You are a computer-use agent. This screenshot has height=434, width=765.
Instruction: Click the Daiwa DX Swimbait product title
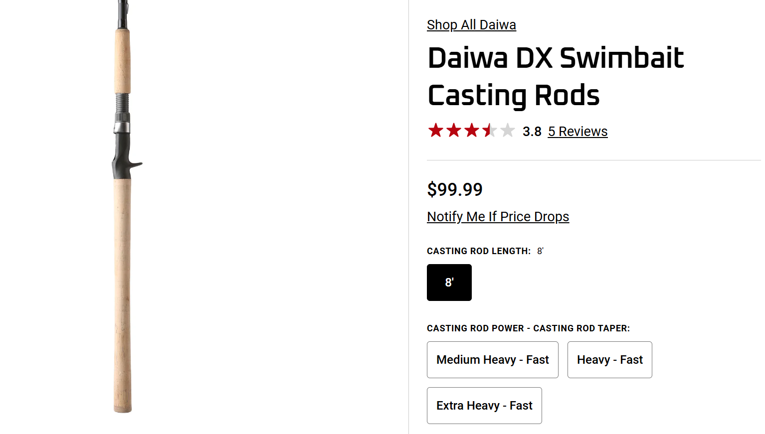556,76
